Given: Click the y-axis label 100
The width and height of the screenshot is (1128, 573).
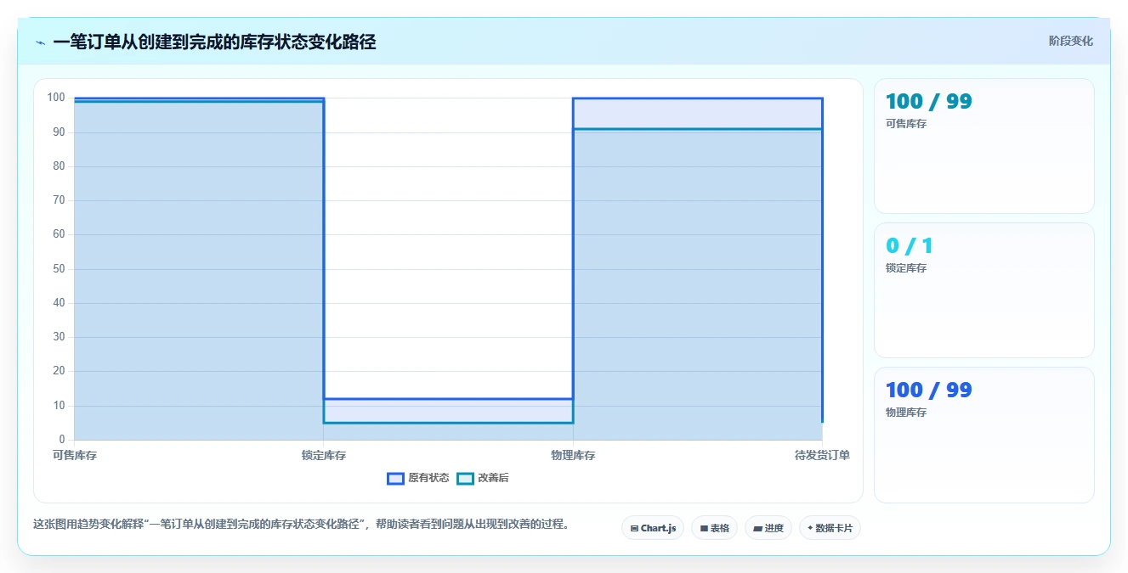Looking at the screenshot, I should tap(56, 98).
